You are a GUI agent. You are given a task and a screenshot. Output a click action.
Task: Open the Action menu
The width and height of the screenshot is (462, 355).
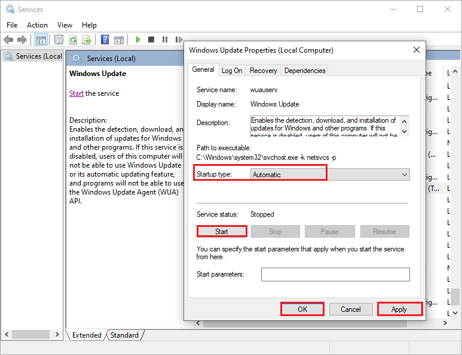[x=37, y=25]
